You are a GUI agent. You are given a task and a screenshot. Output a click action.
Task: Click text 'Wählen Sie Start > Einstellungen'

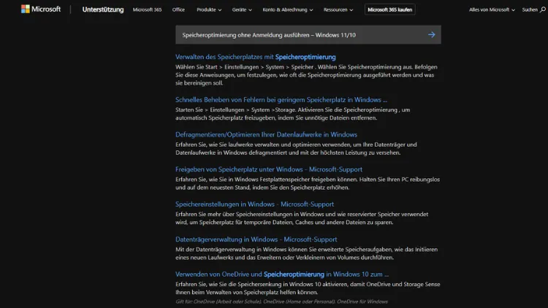point(217,67)
